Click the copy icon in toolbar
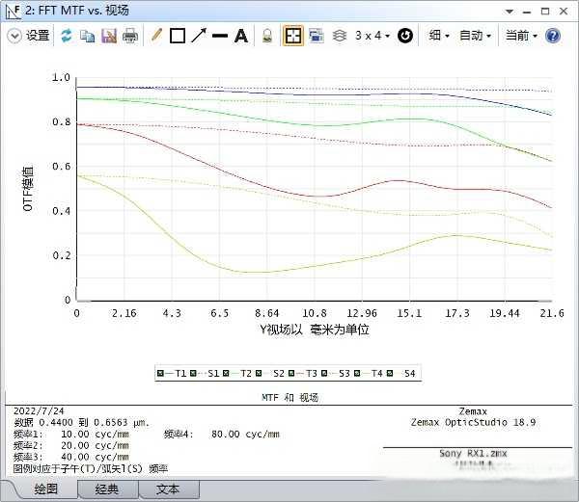Screen dimensions: 579x502 coord(87,36)
